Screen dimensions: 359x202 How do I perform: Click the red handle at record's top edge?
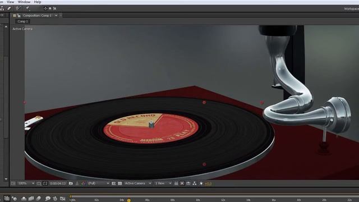pyautogui.click(x=204, y=102)
